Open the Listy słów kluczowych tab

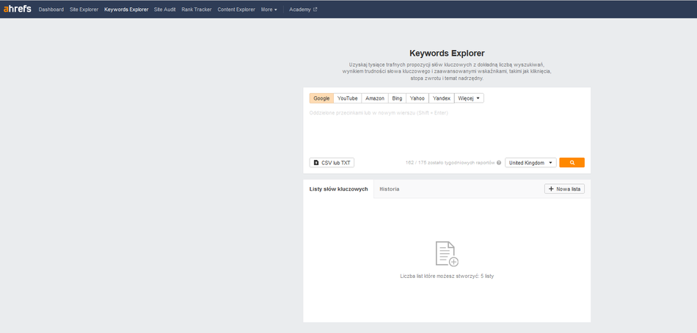(338, 189)
